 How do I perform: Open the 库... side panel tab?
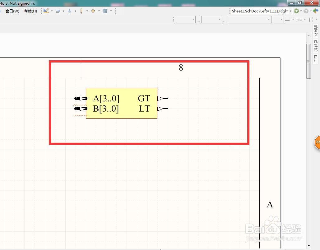click(316, 58)
